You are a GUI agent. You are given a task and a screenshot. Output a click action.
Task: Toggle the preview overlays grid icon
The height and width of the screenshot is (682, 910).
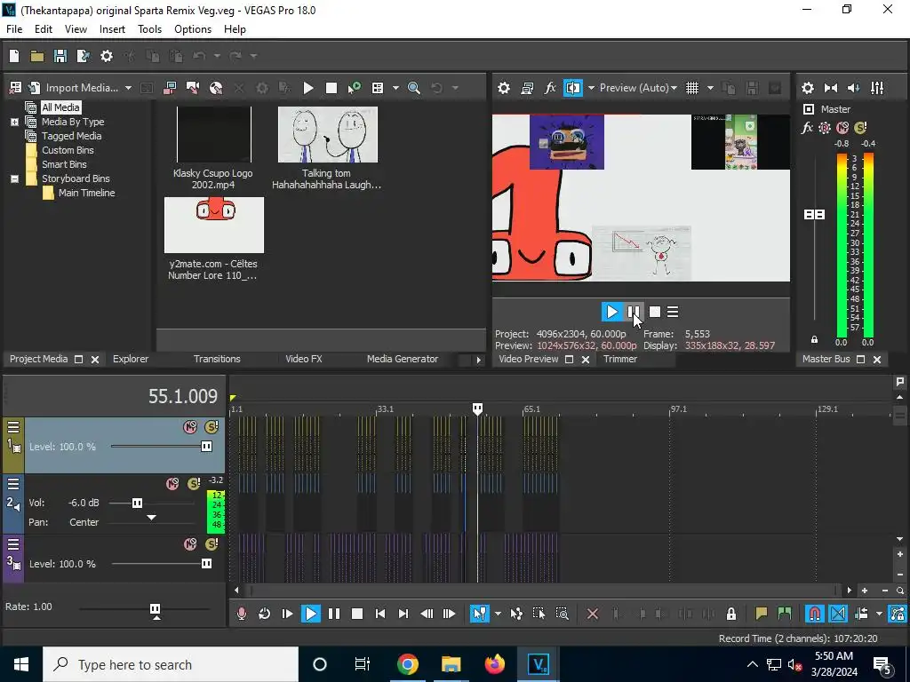point(692,88)
